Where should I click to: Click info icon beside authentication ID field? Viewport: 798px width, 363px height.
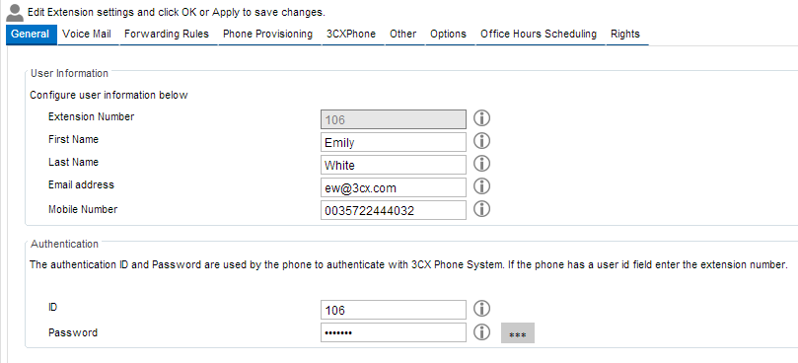click(481, 309)
